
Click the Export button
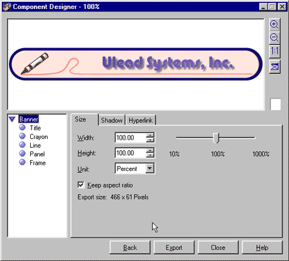pos(174,248)
